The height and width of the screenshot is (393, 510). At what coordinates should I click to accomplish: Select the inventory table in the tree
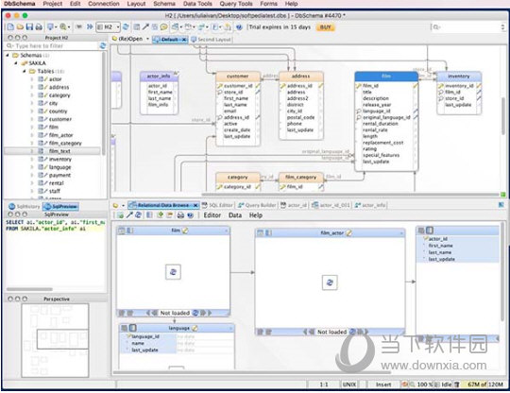point(59,159)
